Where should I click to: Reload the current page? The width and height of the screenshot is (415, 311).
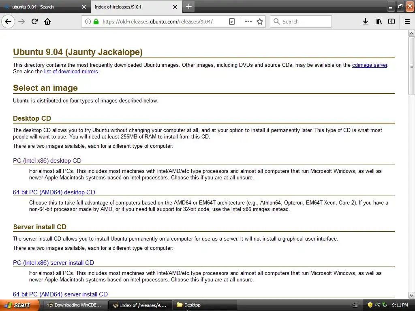tap(34, 21)
